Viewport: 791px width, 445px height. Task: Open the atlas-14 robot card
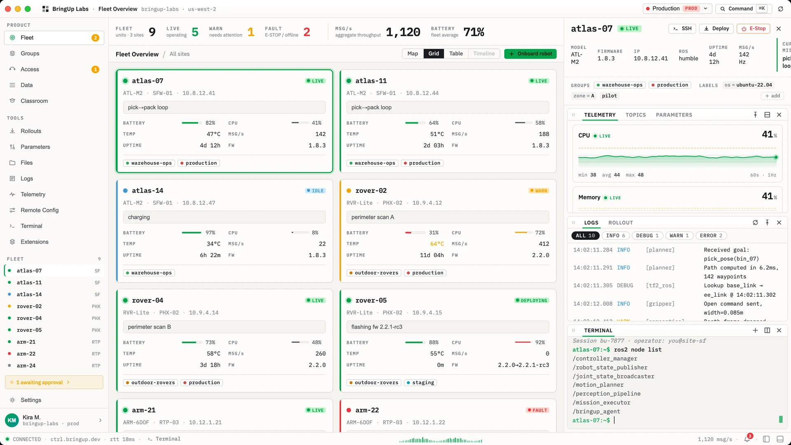225,231
